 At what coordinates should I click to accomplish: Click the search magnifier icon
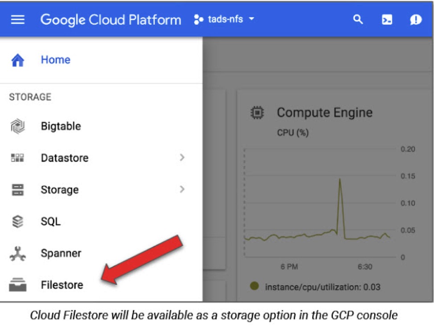pyautogui.click(x=358, y=19)
